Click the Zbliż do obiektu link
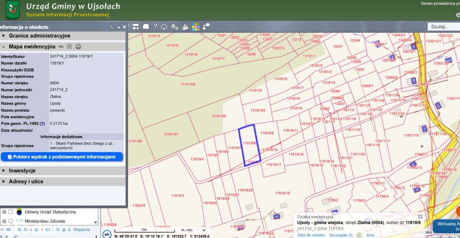The width and height of the screenshot is (460, 238). (311, 235)
